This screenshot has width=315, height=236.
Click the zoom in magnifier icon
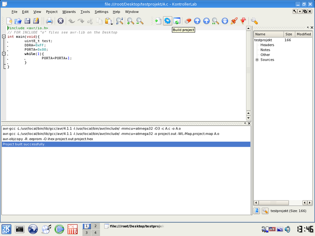point(130,21)
